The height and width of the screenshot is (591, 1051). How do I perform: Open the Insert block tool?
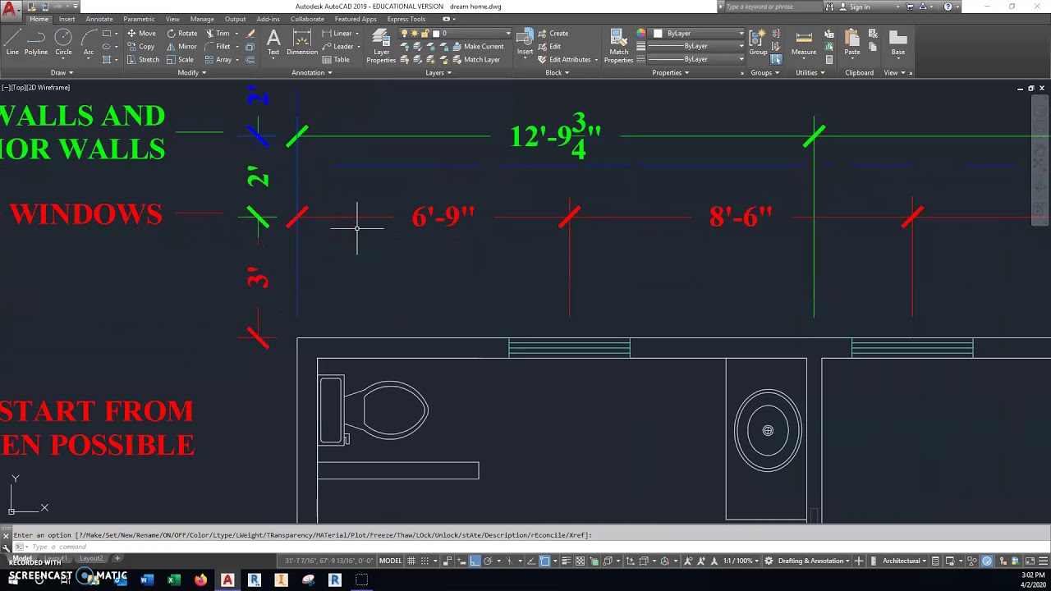[525, 43]
